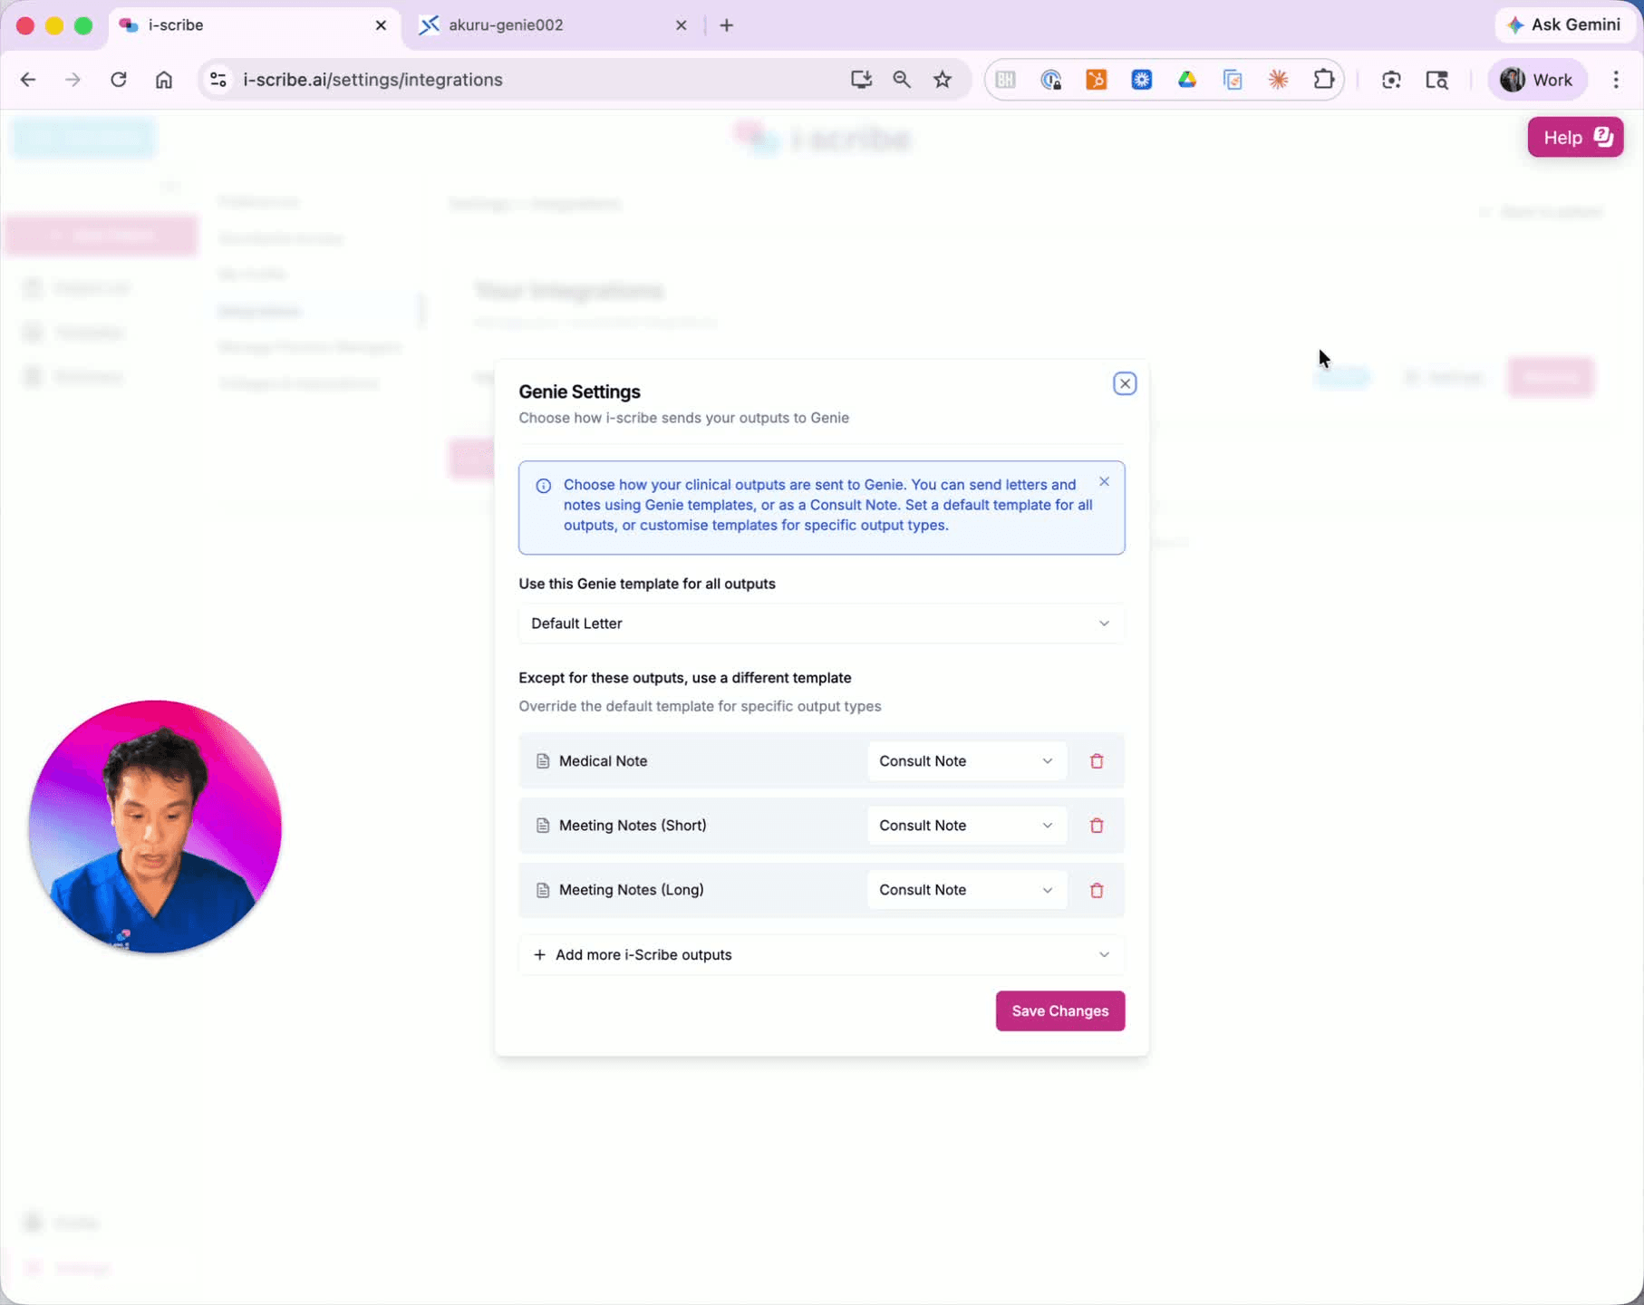The height and width of the screenshot is (1305, 1644).
Task: Open the HubSpot extension
Action: [1097, 80]
